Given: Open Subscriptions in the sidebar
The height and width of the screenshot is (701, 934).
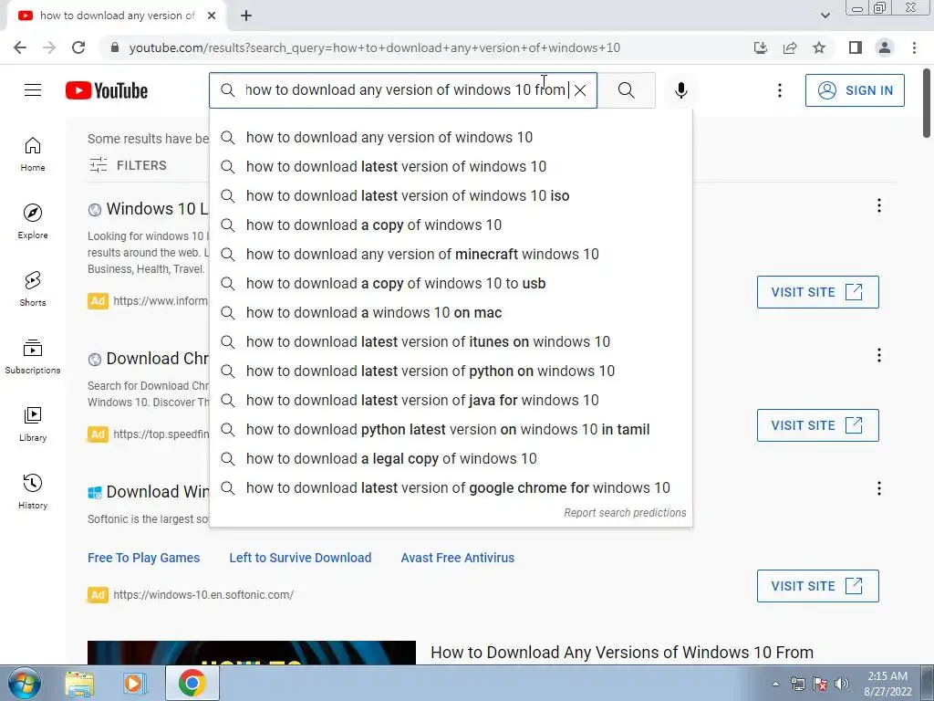Looking at the screenshot, I should [x=33, y=357].
